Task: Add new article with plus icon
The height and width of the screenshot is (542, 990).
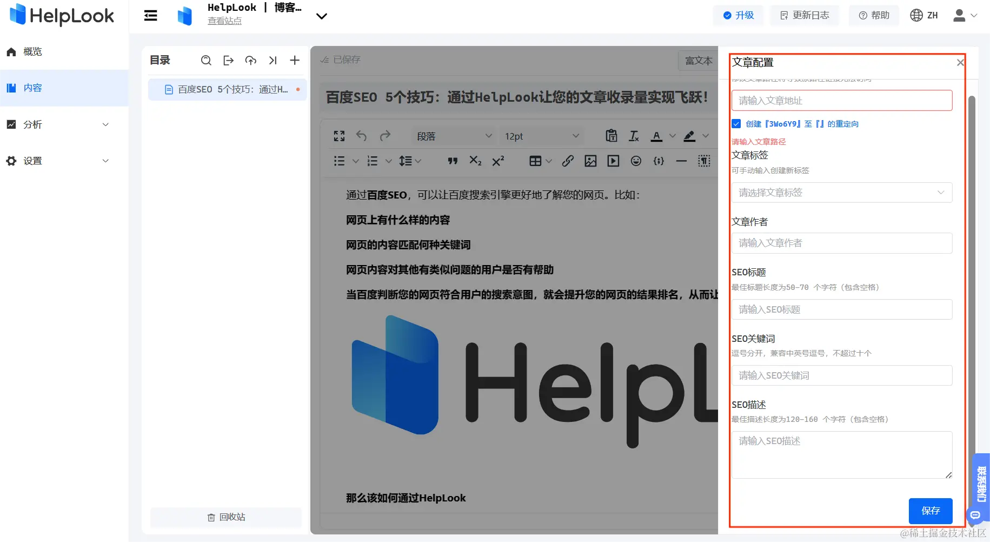Action: click(x=295, y=60)
